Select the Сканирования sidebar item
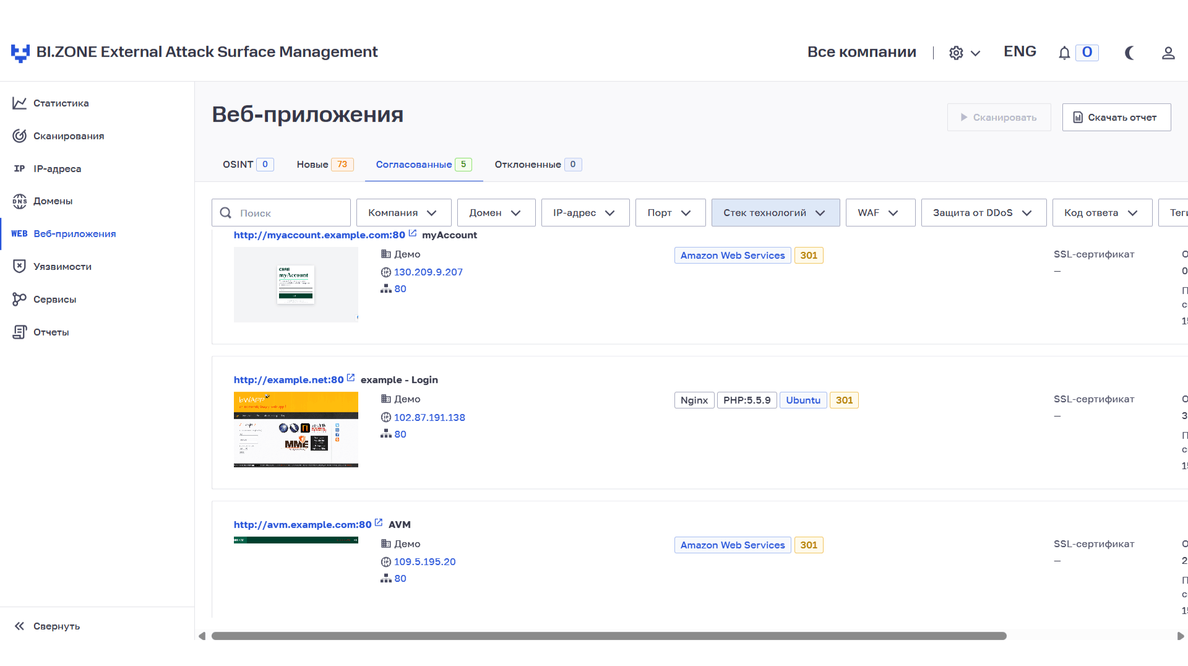Viewport: 1188px width, 666px height. tap(68, 136)
